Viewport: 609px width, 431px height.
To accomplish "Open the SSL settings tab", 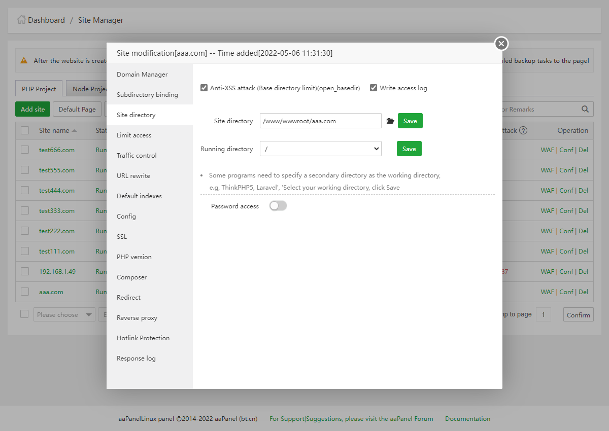I will (x=122, y=237).
